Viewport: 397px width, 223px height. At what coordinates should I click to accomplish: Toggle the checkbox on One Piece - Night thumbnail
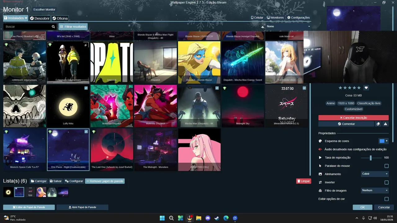click(x=86, y=132)
